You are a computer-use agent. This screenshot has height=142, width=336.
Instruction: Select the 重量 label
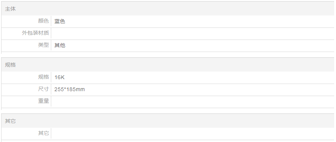pos(43,101)
